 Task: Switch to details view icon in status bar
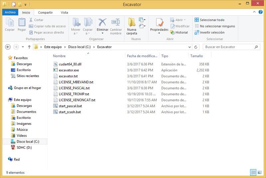tap(253, 172)
